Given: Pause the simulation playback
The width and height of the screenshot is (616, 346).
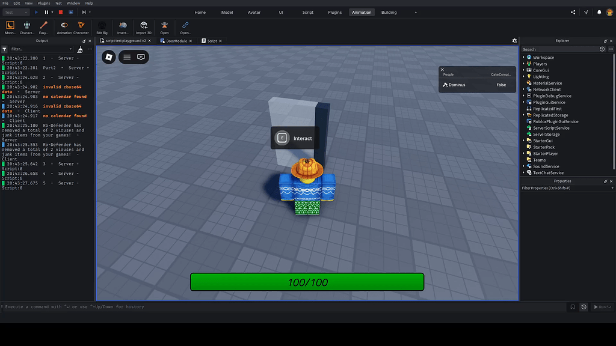Looking at the screenshot, I should tap(46, 12).
